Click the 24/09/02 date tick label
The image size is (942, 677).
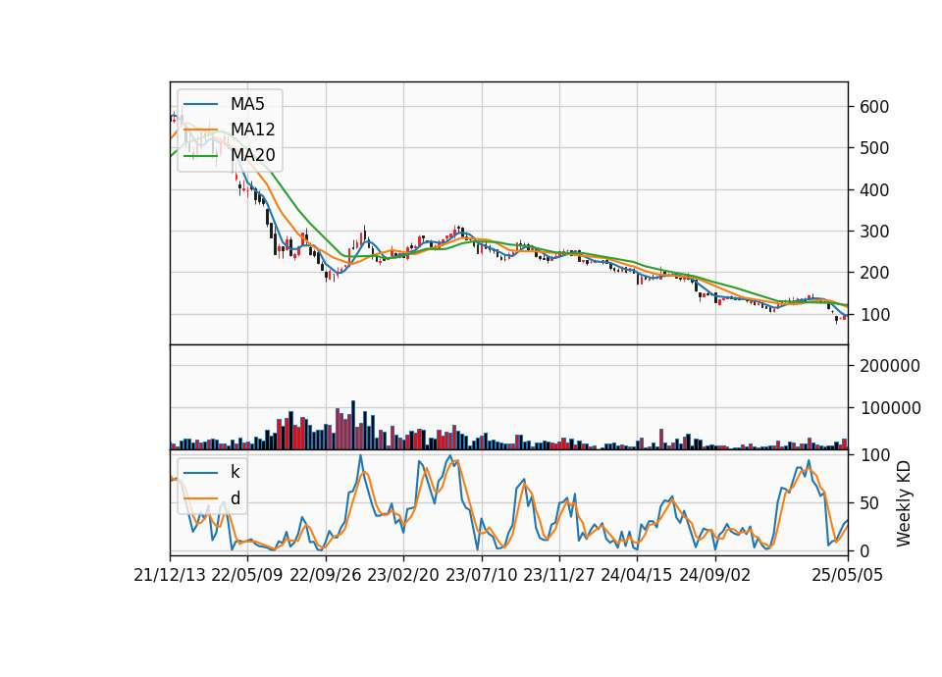715,575
